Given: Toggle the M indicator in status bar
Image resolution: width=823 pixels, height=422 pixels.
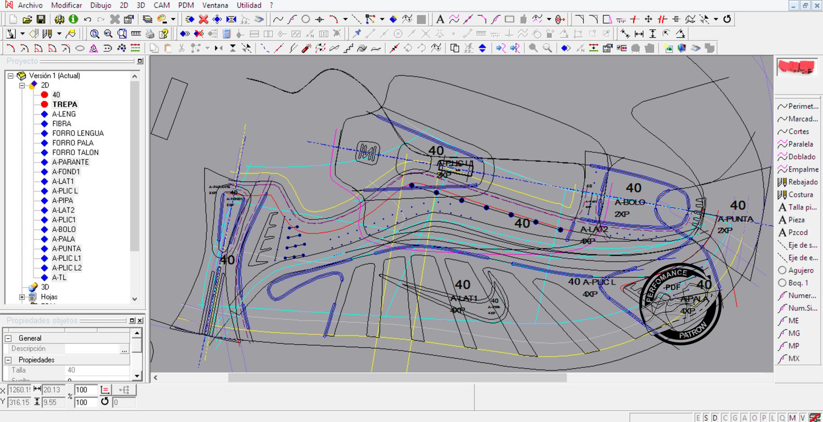Looking at the screenshot, I should pyautogui.click(x=793, y=418).
